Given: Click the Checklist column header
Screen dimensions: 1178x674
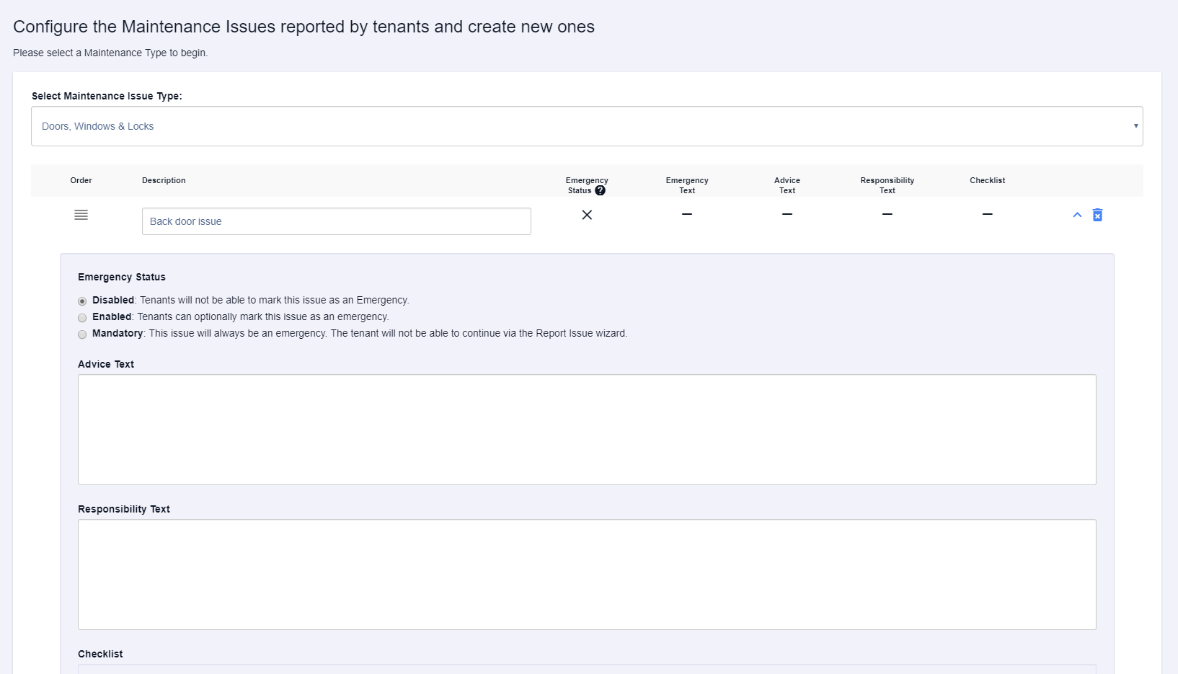Looking at the screenshot, I should point(987,180).
